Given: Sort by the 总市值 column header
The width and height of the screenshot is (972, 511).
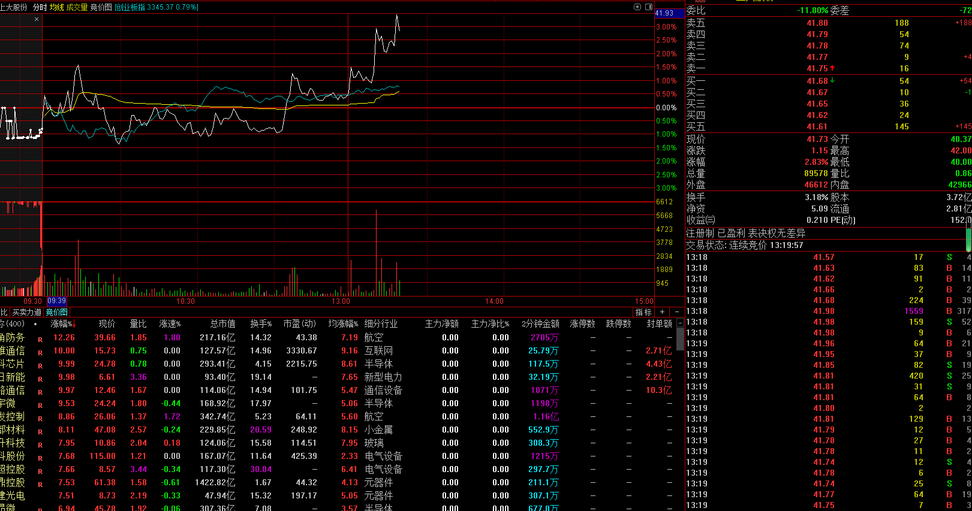Looking at the screenshot, I should (222, 323).
